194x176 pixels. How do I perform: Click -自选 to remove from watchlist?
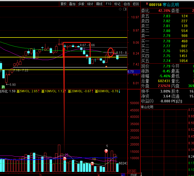126,4
